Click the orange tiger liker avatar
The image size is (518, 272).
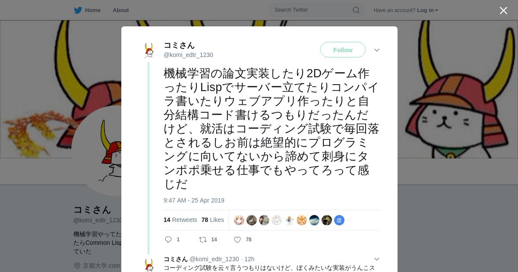(302, 220)
